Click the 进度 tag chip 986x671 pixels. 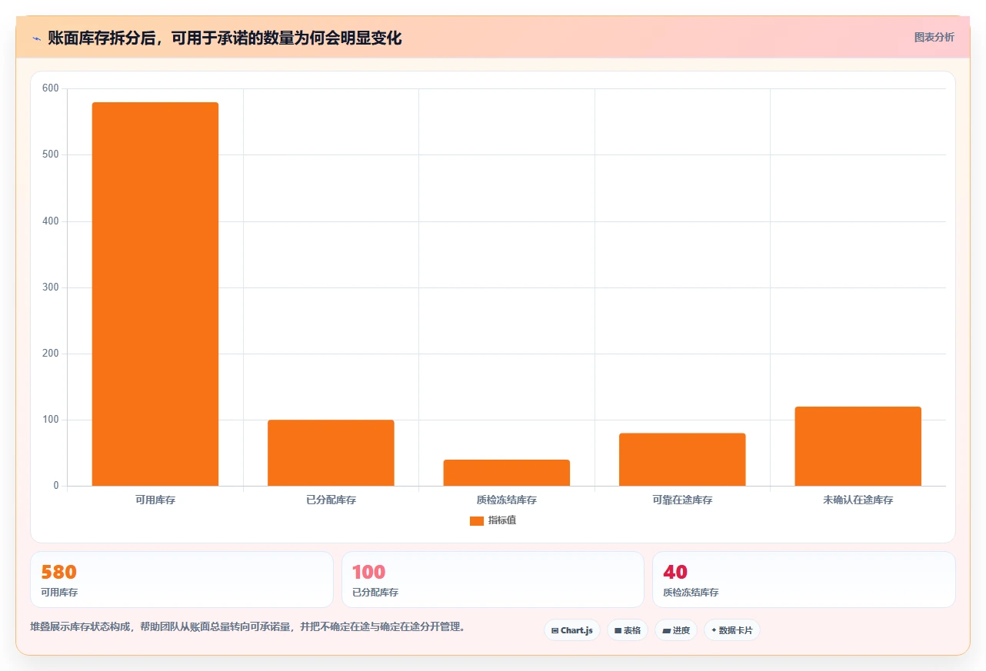tap(676, 630)
